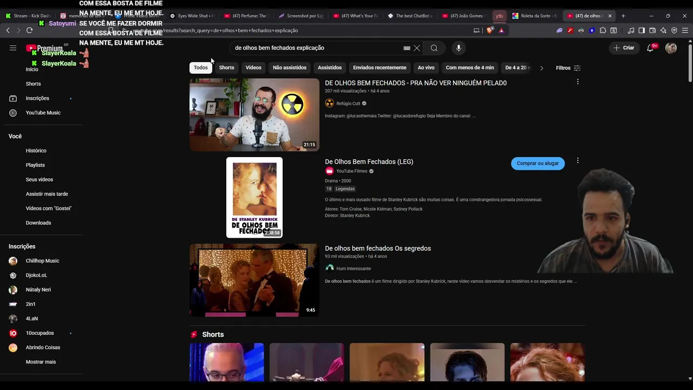Open the account avatar menu

pyautogui.click(x=671, y=48)
